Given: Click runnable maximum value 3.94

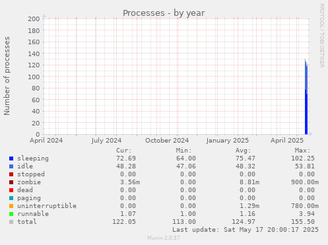Looking at the screenshot, I should [307, 214].
